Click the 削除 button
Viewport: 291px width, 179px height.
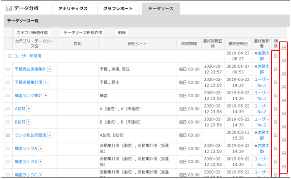point(122,33)
